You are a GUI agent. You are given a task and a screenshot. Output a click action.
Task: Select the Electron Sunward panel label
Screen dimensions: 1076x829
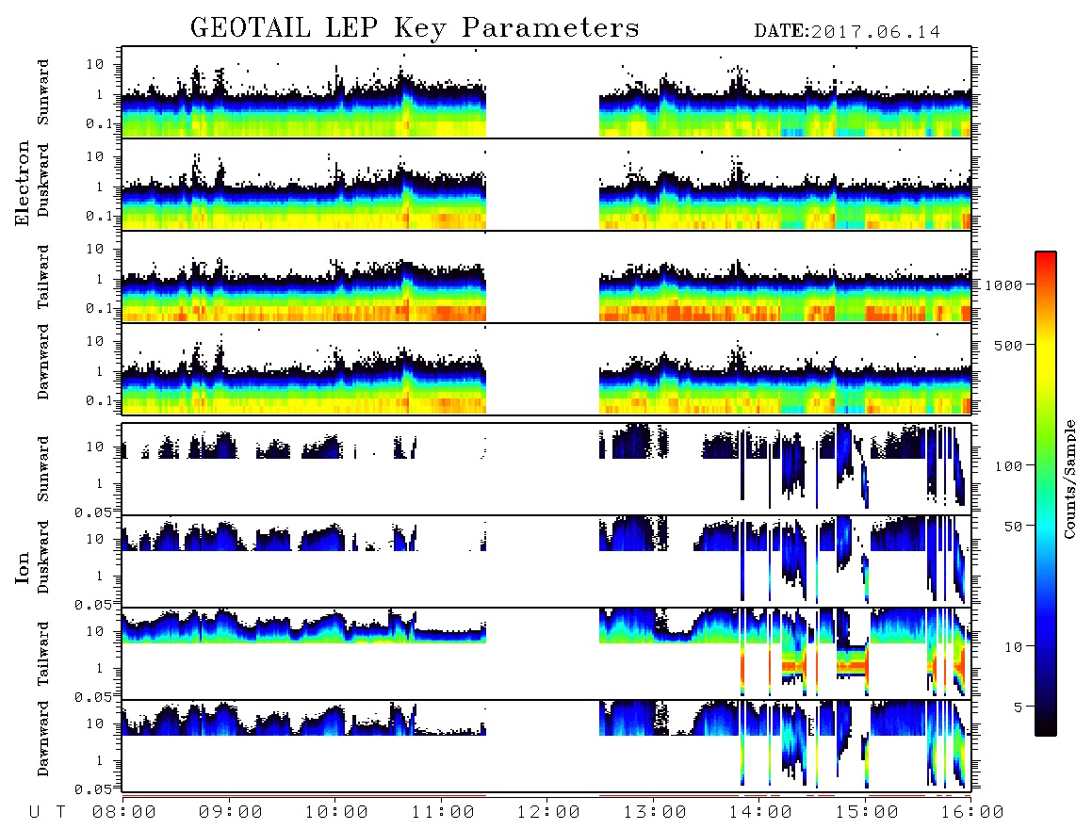[43, 92]
